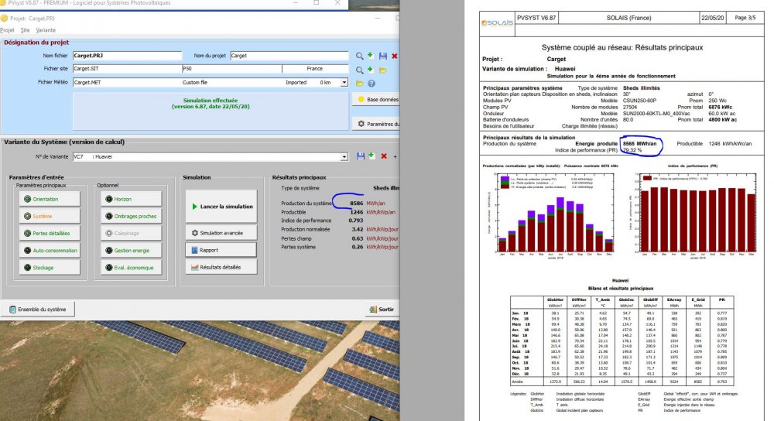This screenshot has height=421, width=774.
Task: Click the blue help icon beside Fichier Météo
Action: click(x=372, y=83)
